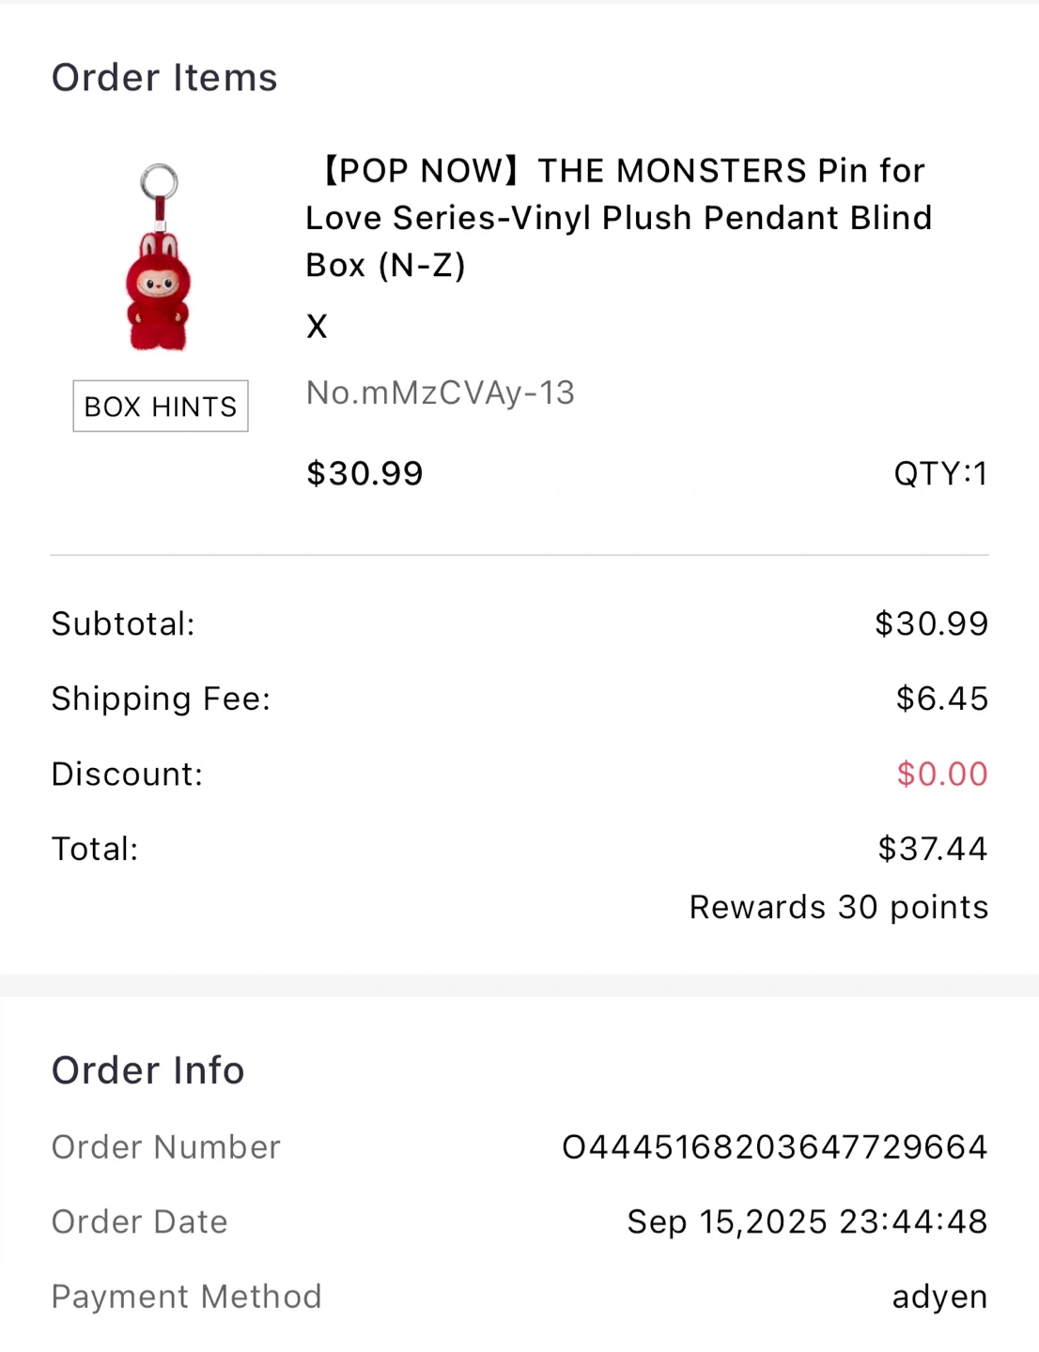
Task: Select the variant label X
Action: click(x=317, y=327)
